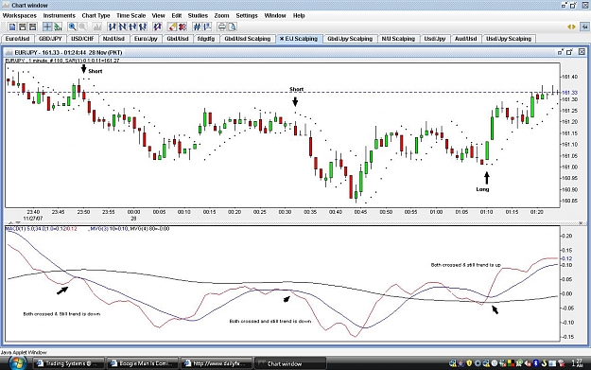Click the second blue chart-style icon
The width and height of the screenshot is (591, 370).
(x=122, y=26)
